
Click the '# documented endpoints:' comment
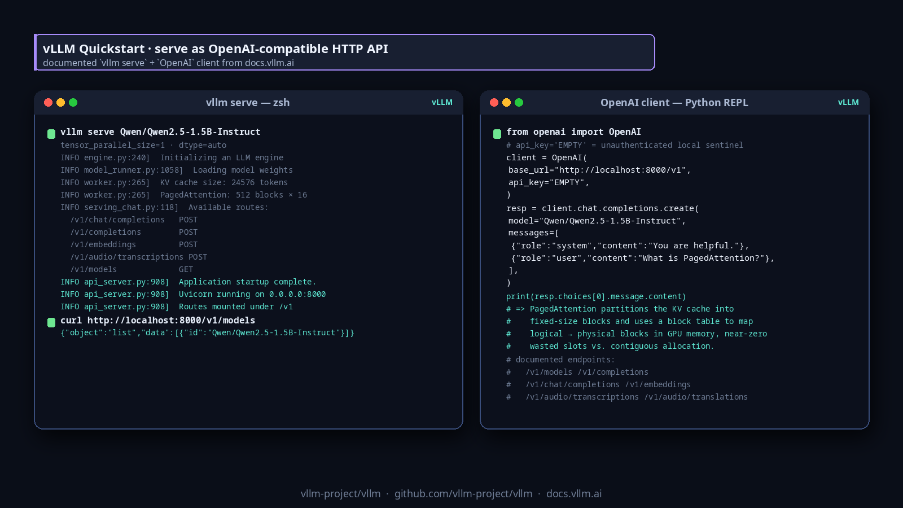[560, 360]
